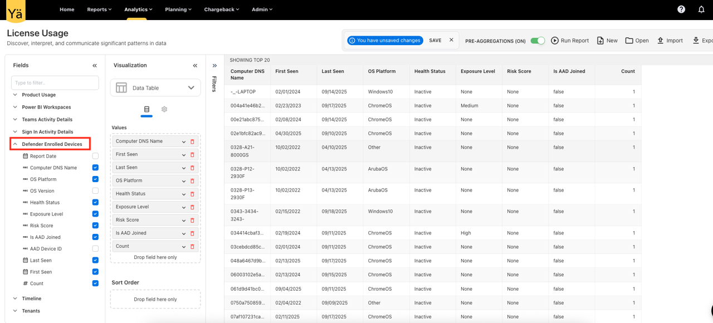Click the Filters panel tab
This screenshot has height=323, width=713.
[214, 81]
